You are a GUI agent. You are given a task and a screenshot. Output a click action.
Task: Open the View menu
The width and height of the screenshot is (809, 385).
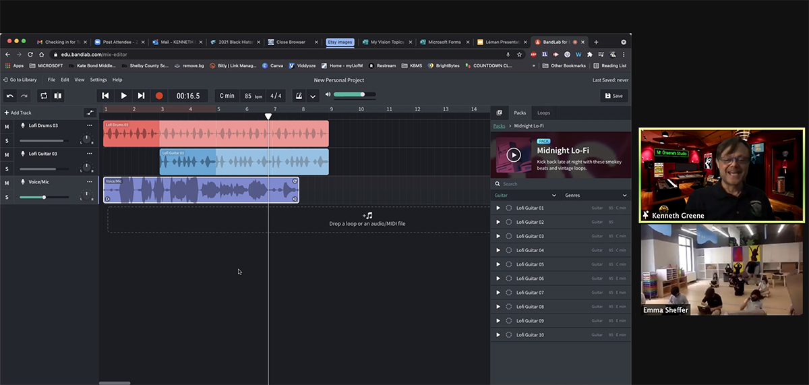(x=80, y=80)
